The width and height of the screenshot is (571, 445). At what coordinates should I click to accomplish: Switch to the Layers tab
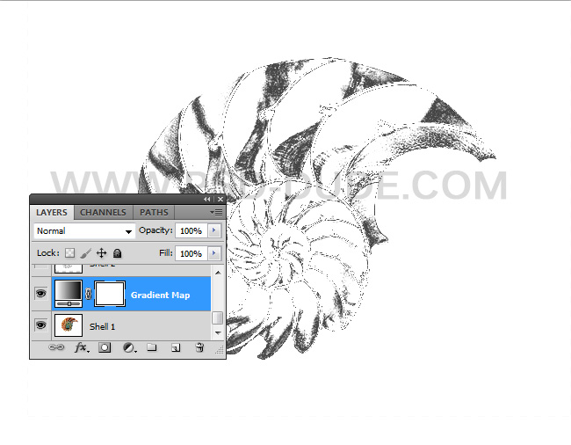(52, 212)
